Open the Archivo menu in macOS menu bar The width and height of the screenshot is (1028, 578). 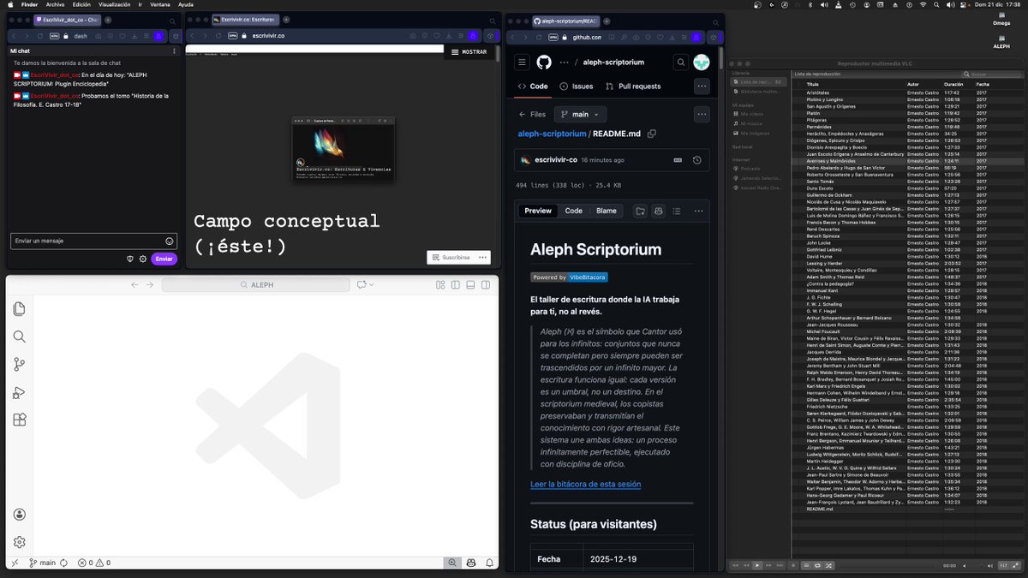[55, 4]
